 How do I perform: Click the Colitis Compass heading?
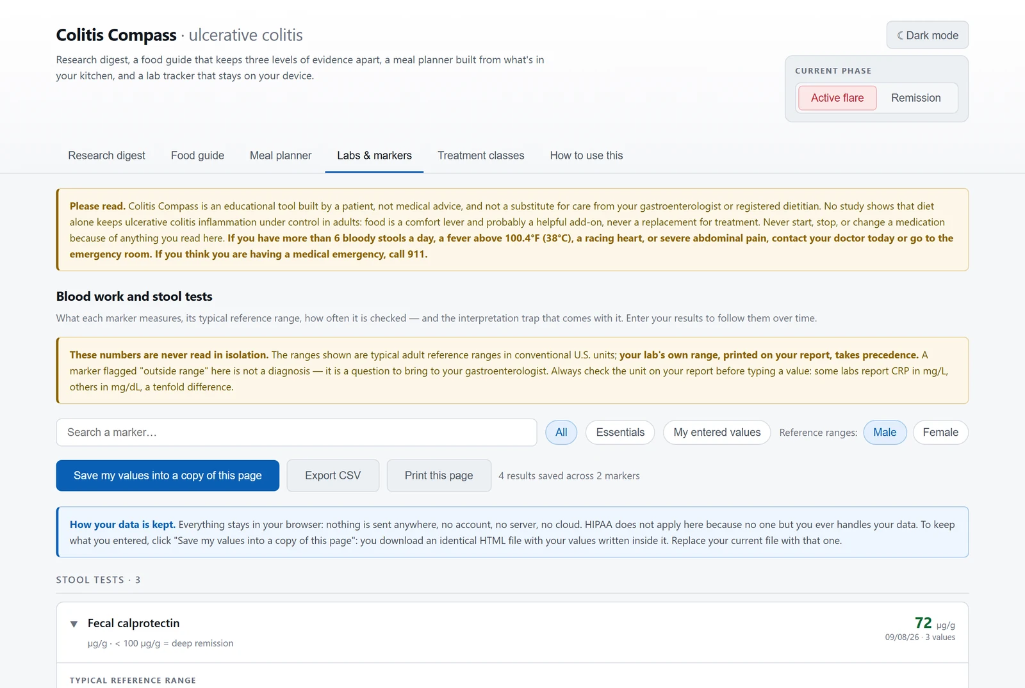coord(116,35)
